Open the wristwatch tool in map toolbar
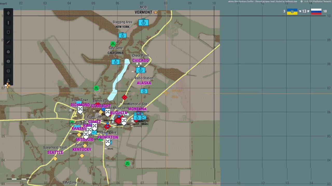This screenshot has width=332, height=186. (x=8, y=13)
